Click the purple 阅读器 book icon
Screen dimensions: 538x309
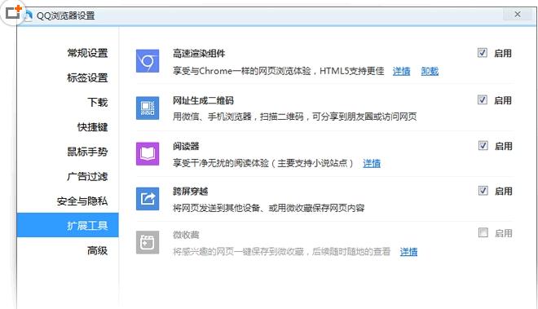click(x=148, y=154)
